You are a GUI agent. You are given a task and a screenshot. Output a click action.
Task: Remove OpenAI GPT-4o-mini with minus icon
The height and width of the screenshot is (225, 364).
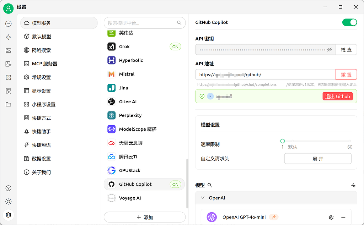[343, 217]
